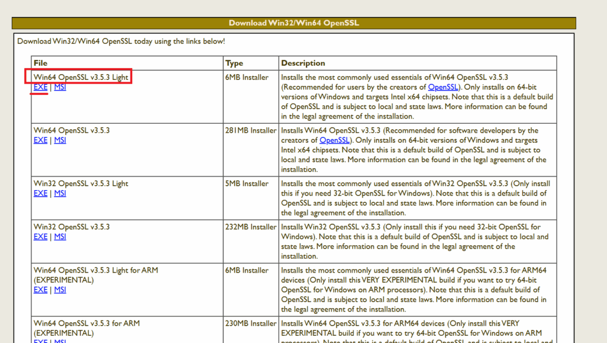Click the File column header
Viewport: 607px width, 343px height.
[40, 63]
